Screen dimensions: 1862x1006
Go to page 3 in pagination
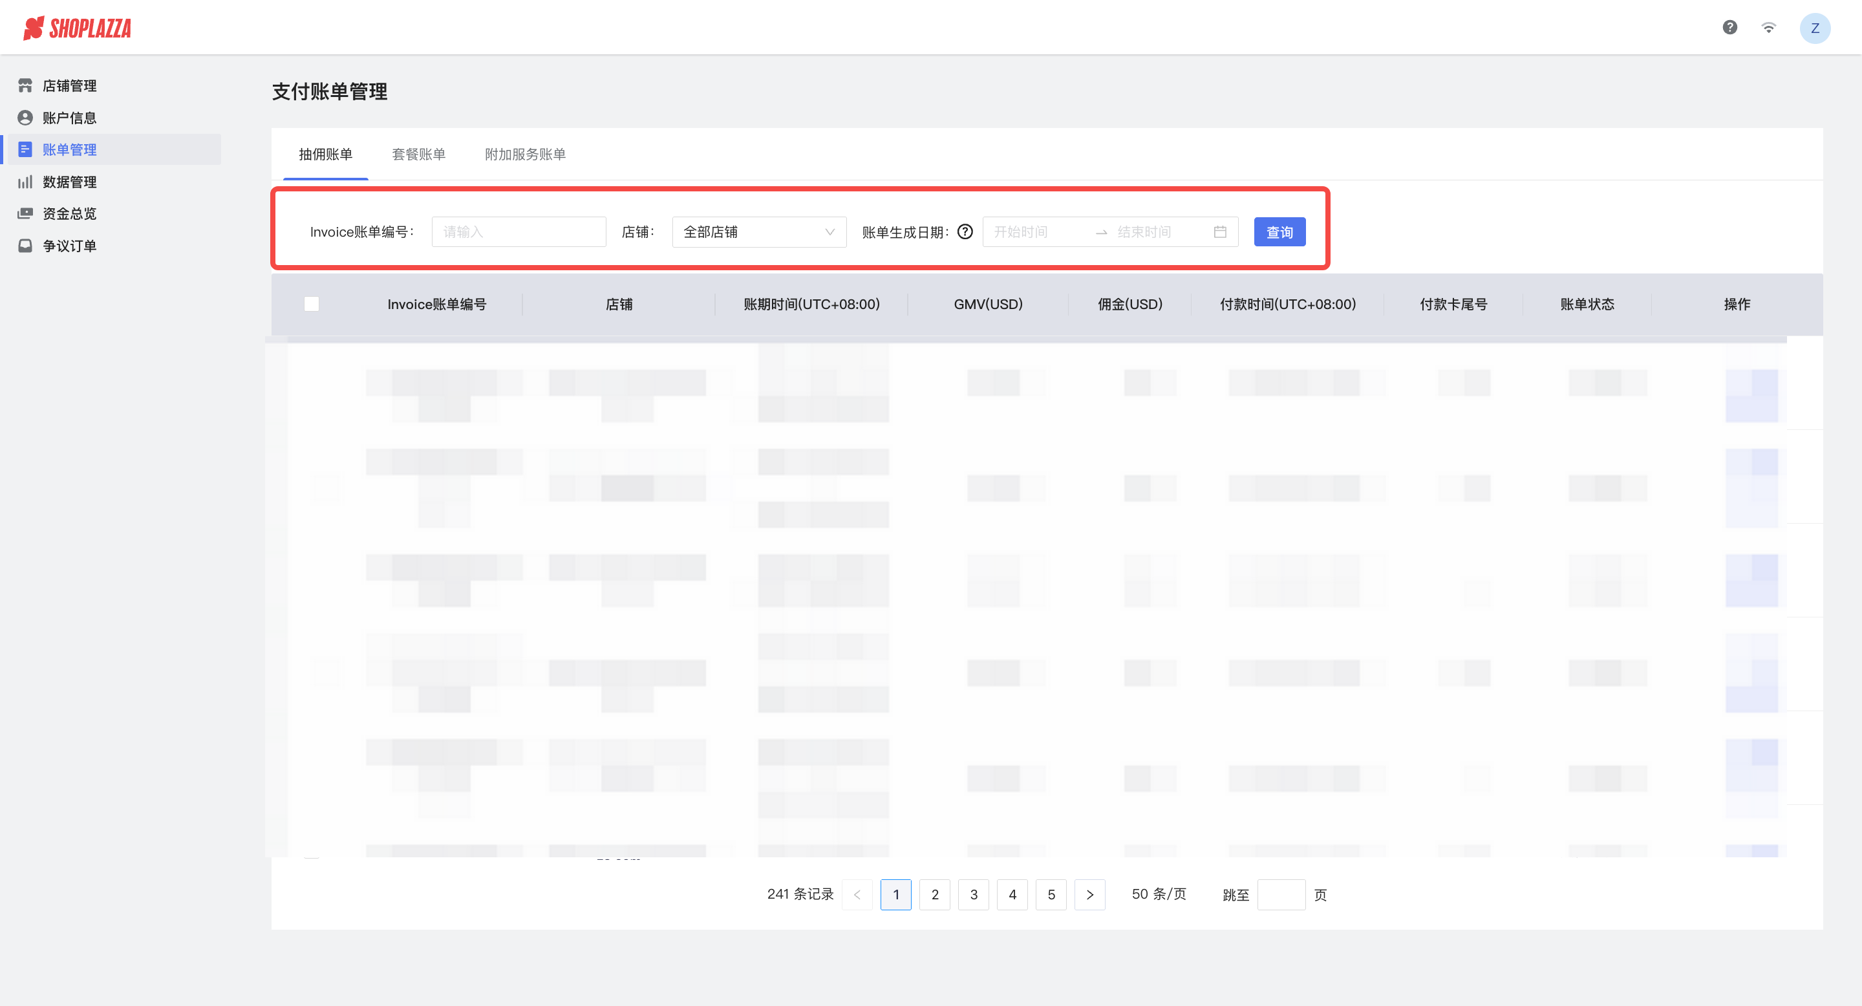973,894
